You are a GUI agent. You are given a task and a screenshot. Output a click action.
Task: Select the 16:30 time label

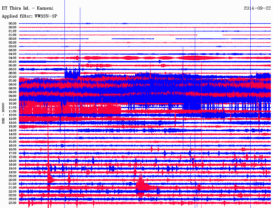tap(13, 149)
